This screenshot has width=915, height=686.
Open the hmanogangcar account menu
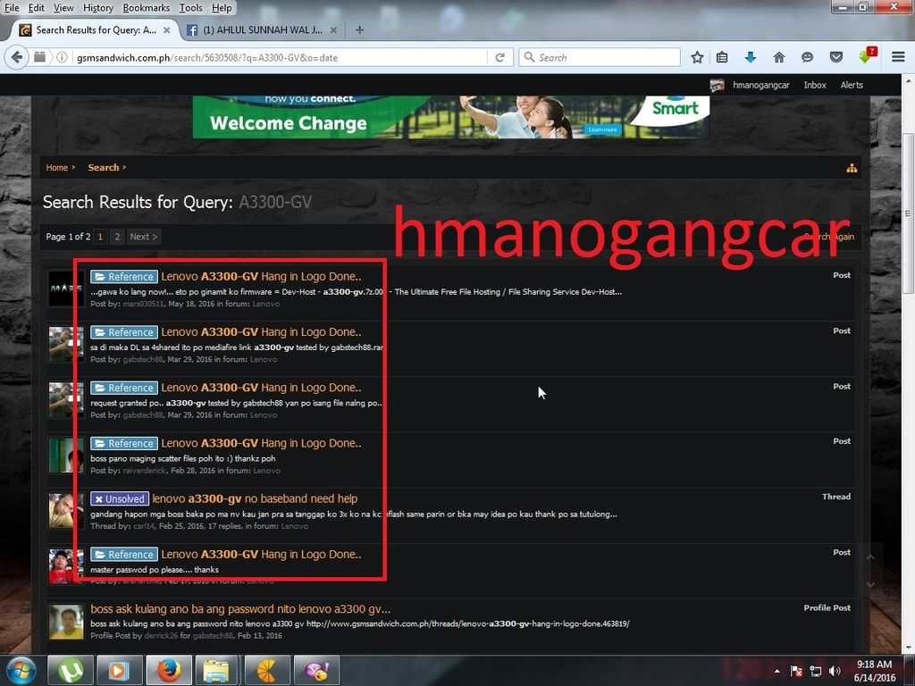pos(760,85)
